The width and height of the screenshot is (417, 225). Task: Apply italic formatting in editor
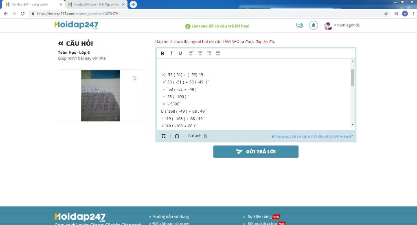171,53
